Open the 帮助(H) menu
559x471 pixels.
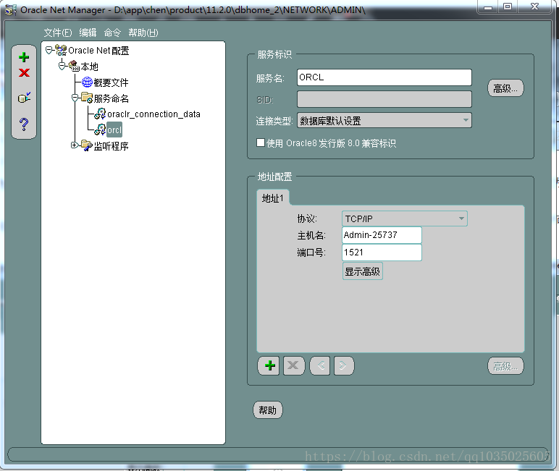(143, 33)
